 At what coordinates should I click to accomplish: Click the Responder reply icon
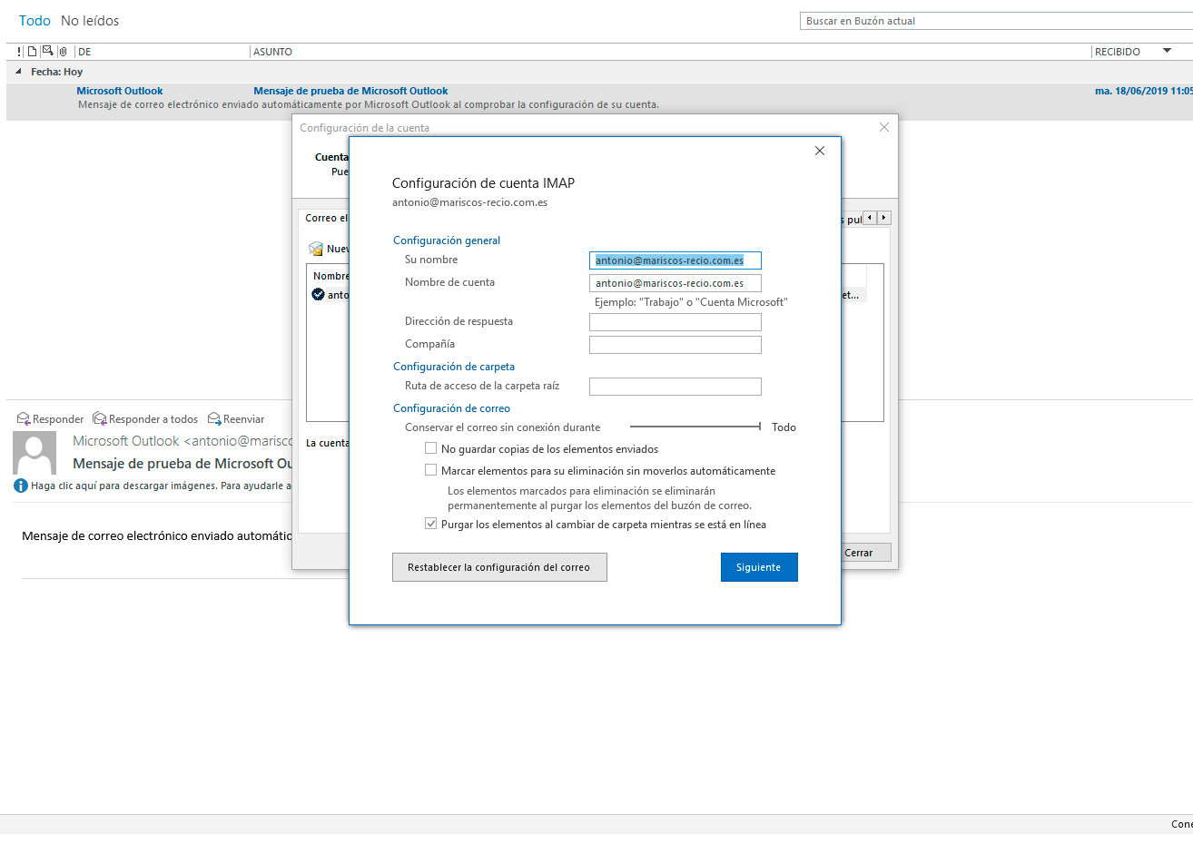(x=24, y=418)
